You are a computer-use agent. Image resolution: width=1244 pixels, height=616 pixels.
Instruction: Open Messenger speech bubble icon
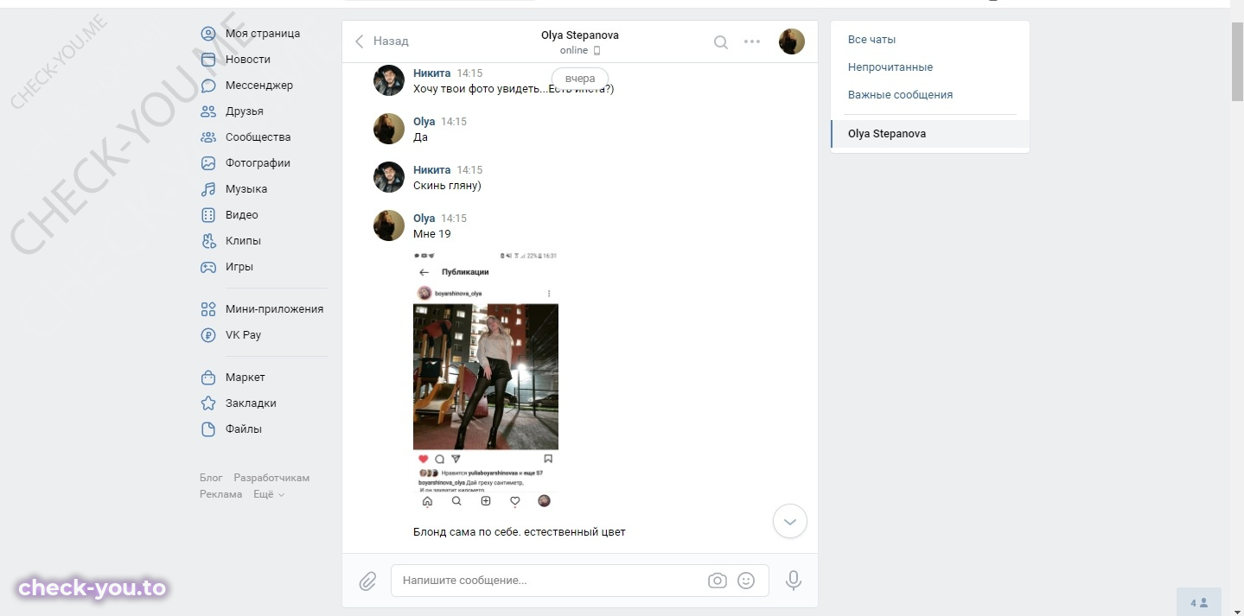point(208,86)
